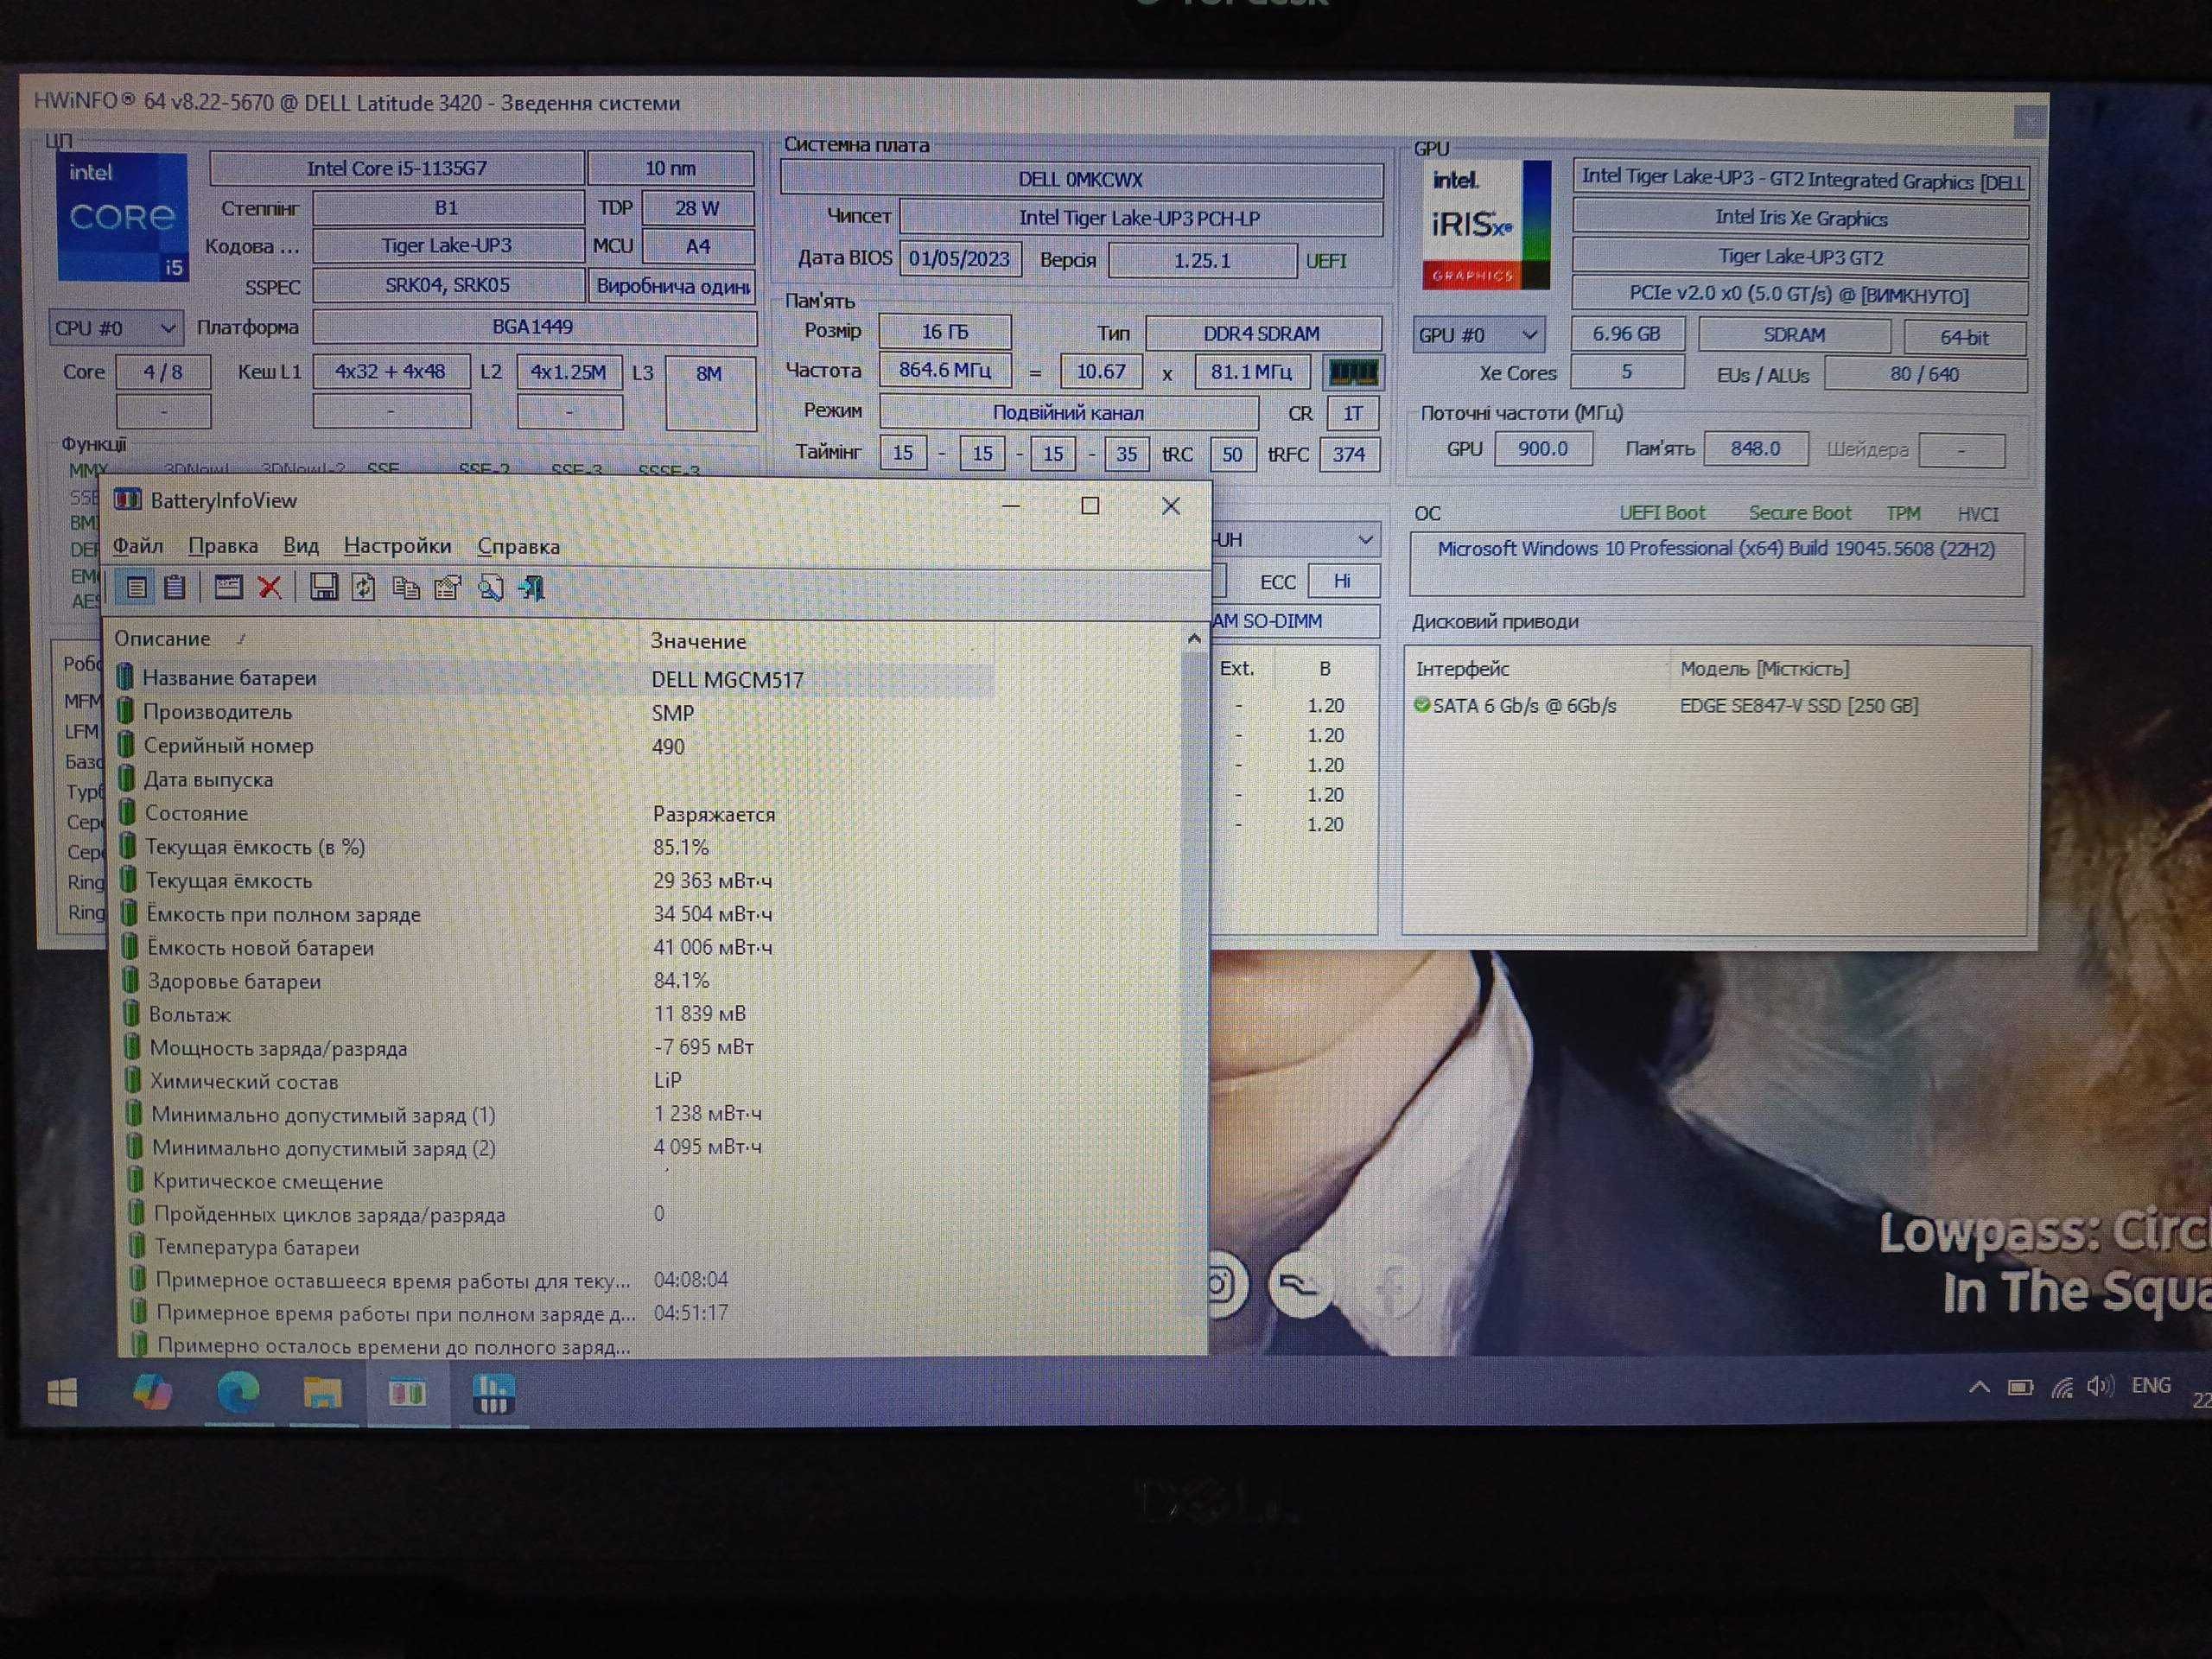This screenshot has width=2212, height=1659.
Task: Click the window-style toolbar icon beside red X
Action: (228, 588)
